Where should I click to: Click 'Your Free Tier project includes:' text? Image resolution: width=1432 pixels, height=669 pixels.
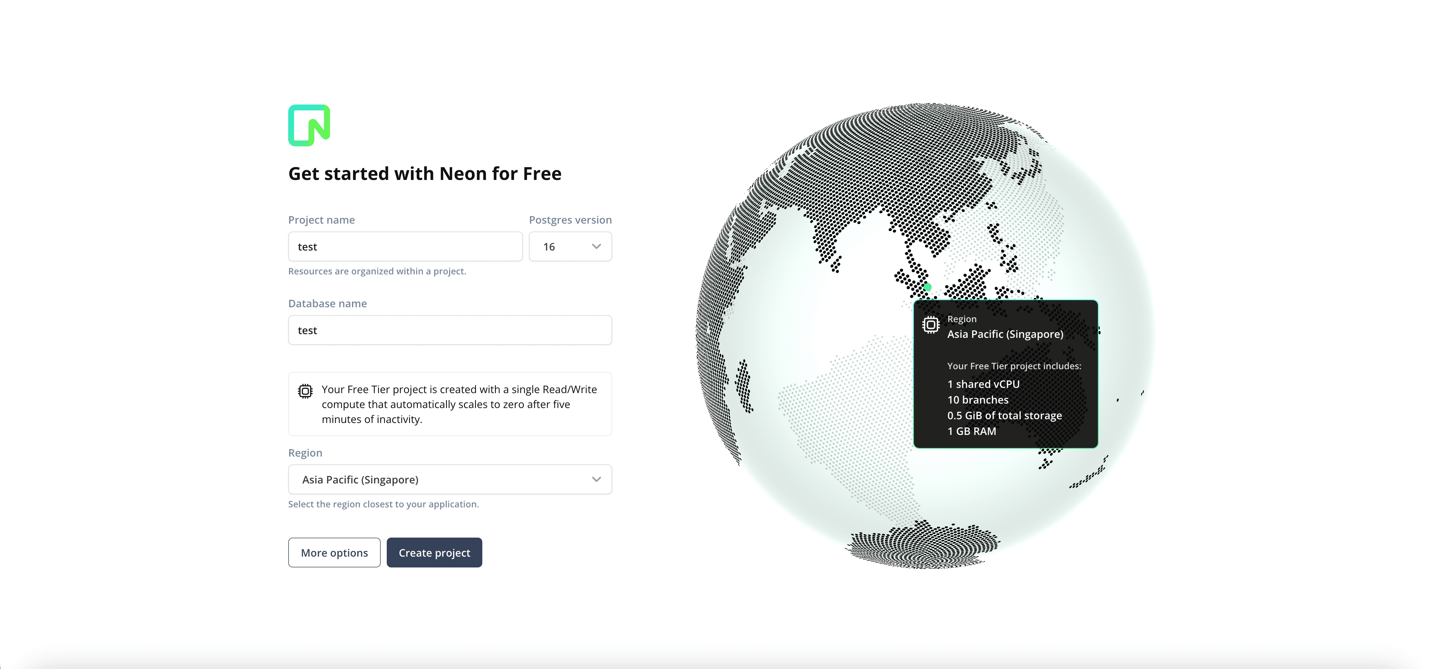(1014, 366)
